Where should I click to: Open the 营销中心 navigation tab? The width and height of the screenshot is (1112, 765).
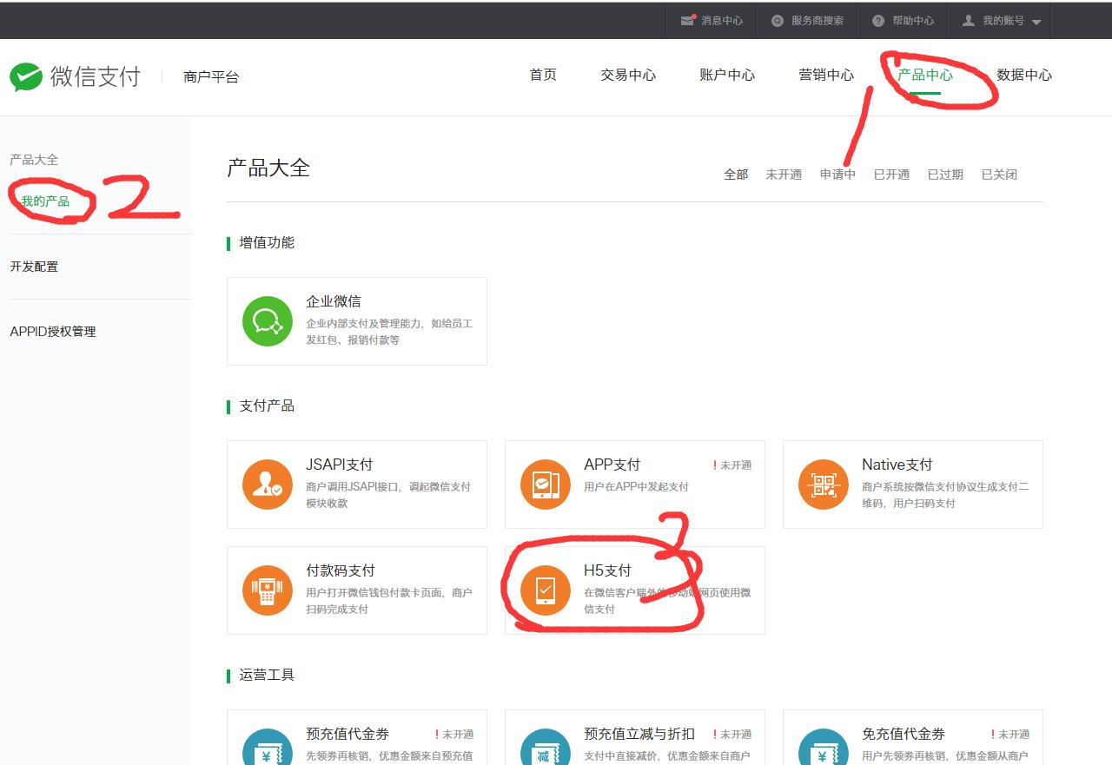coord(826,75)
